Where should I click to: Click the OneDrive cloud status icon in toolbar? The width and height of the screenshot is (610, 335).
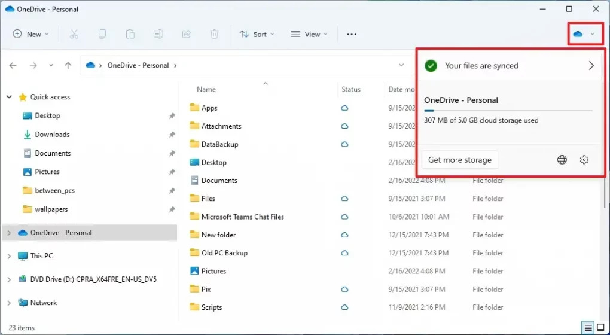pos(578,34)
